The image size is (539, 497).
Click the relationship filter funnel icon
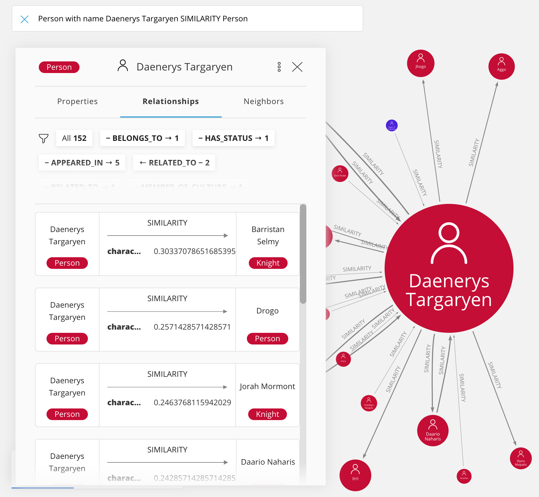(x=44, y=138)
